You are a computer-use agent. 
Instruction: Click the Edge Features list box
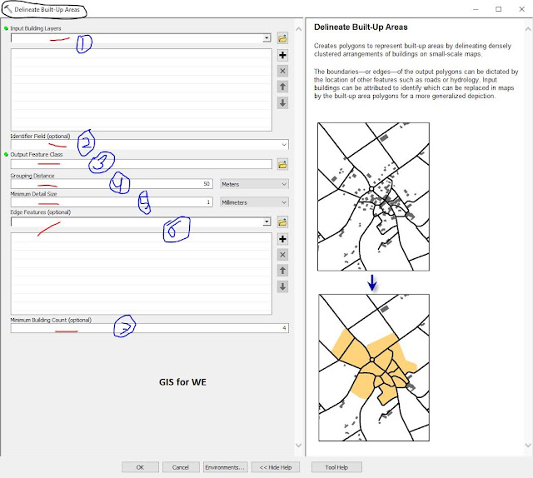pyautogui.click(x=142, y=274)
